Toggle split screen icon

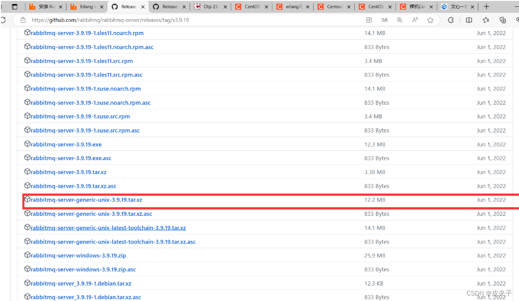click(469, 20)
